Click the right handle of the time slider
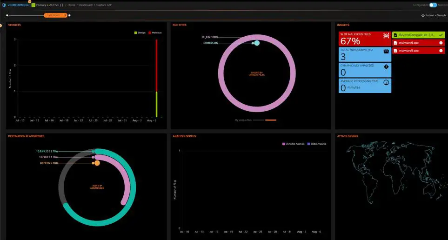Image resolution: width=448 pixels, height=240 pixels. point(69,15)
